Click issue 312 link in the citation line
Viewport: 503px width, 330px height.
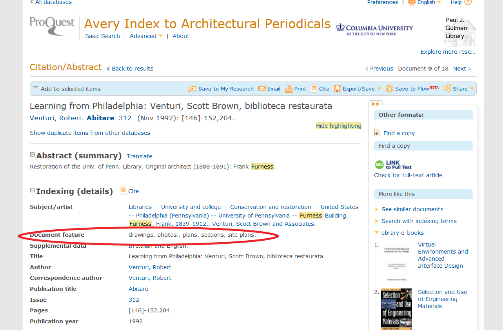point(125,118)
